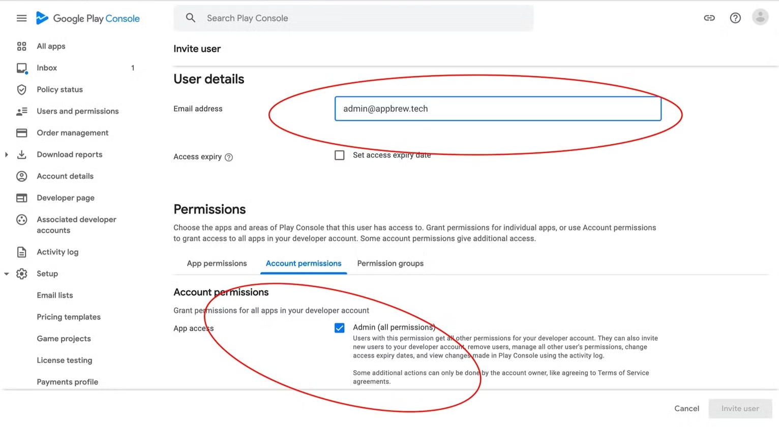Click the Developer page icon
The image size is (779, 427).
coord(21,198)
